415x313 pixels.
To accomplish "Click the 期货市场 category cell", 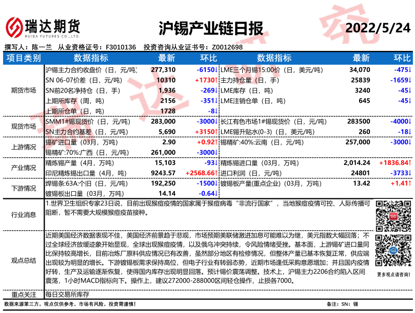I will pos(23,90).
